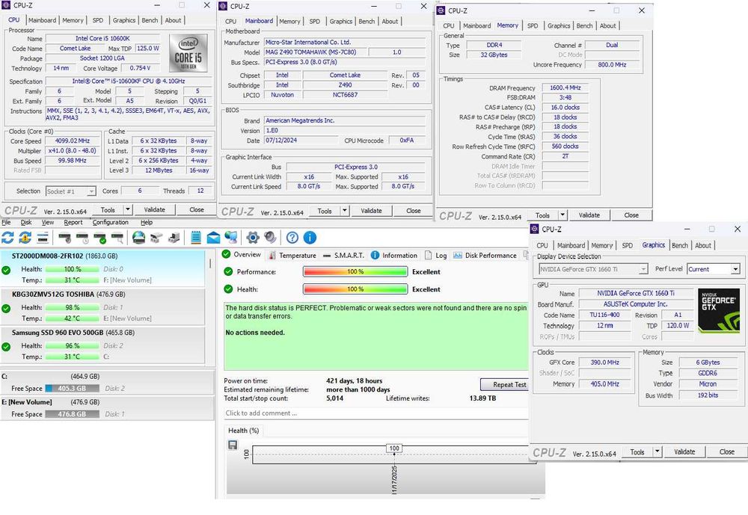Click the 100 marker on health graph
The image size is (748, 515).
(394, 448)
